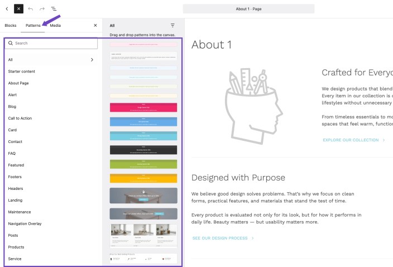393x267 pixels.
Task: Select the Featured pattern category
Action: [16, 165]
